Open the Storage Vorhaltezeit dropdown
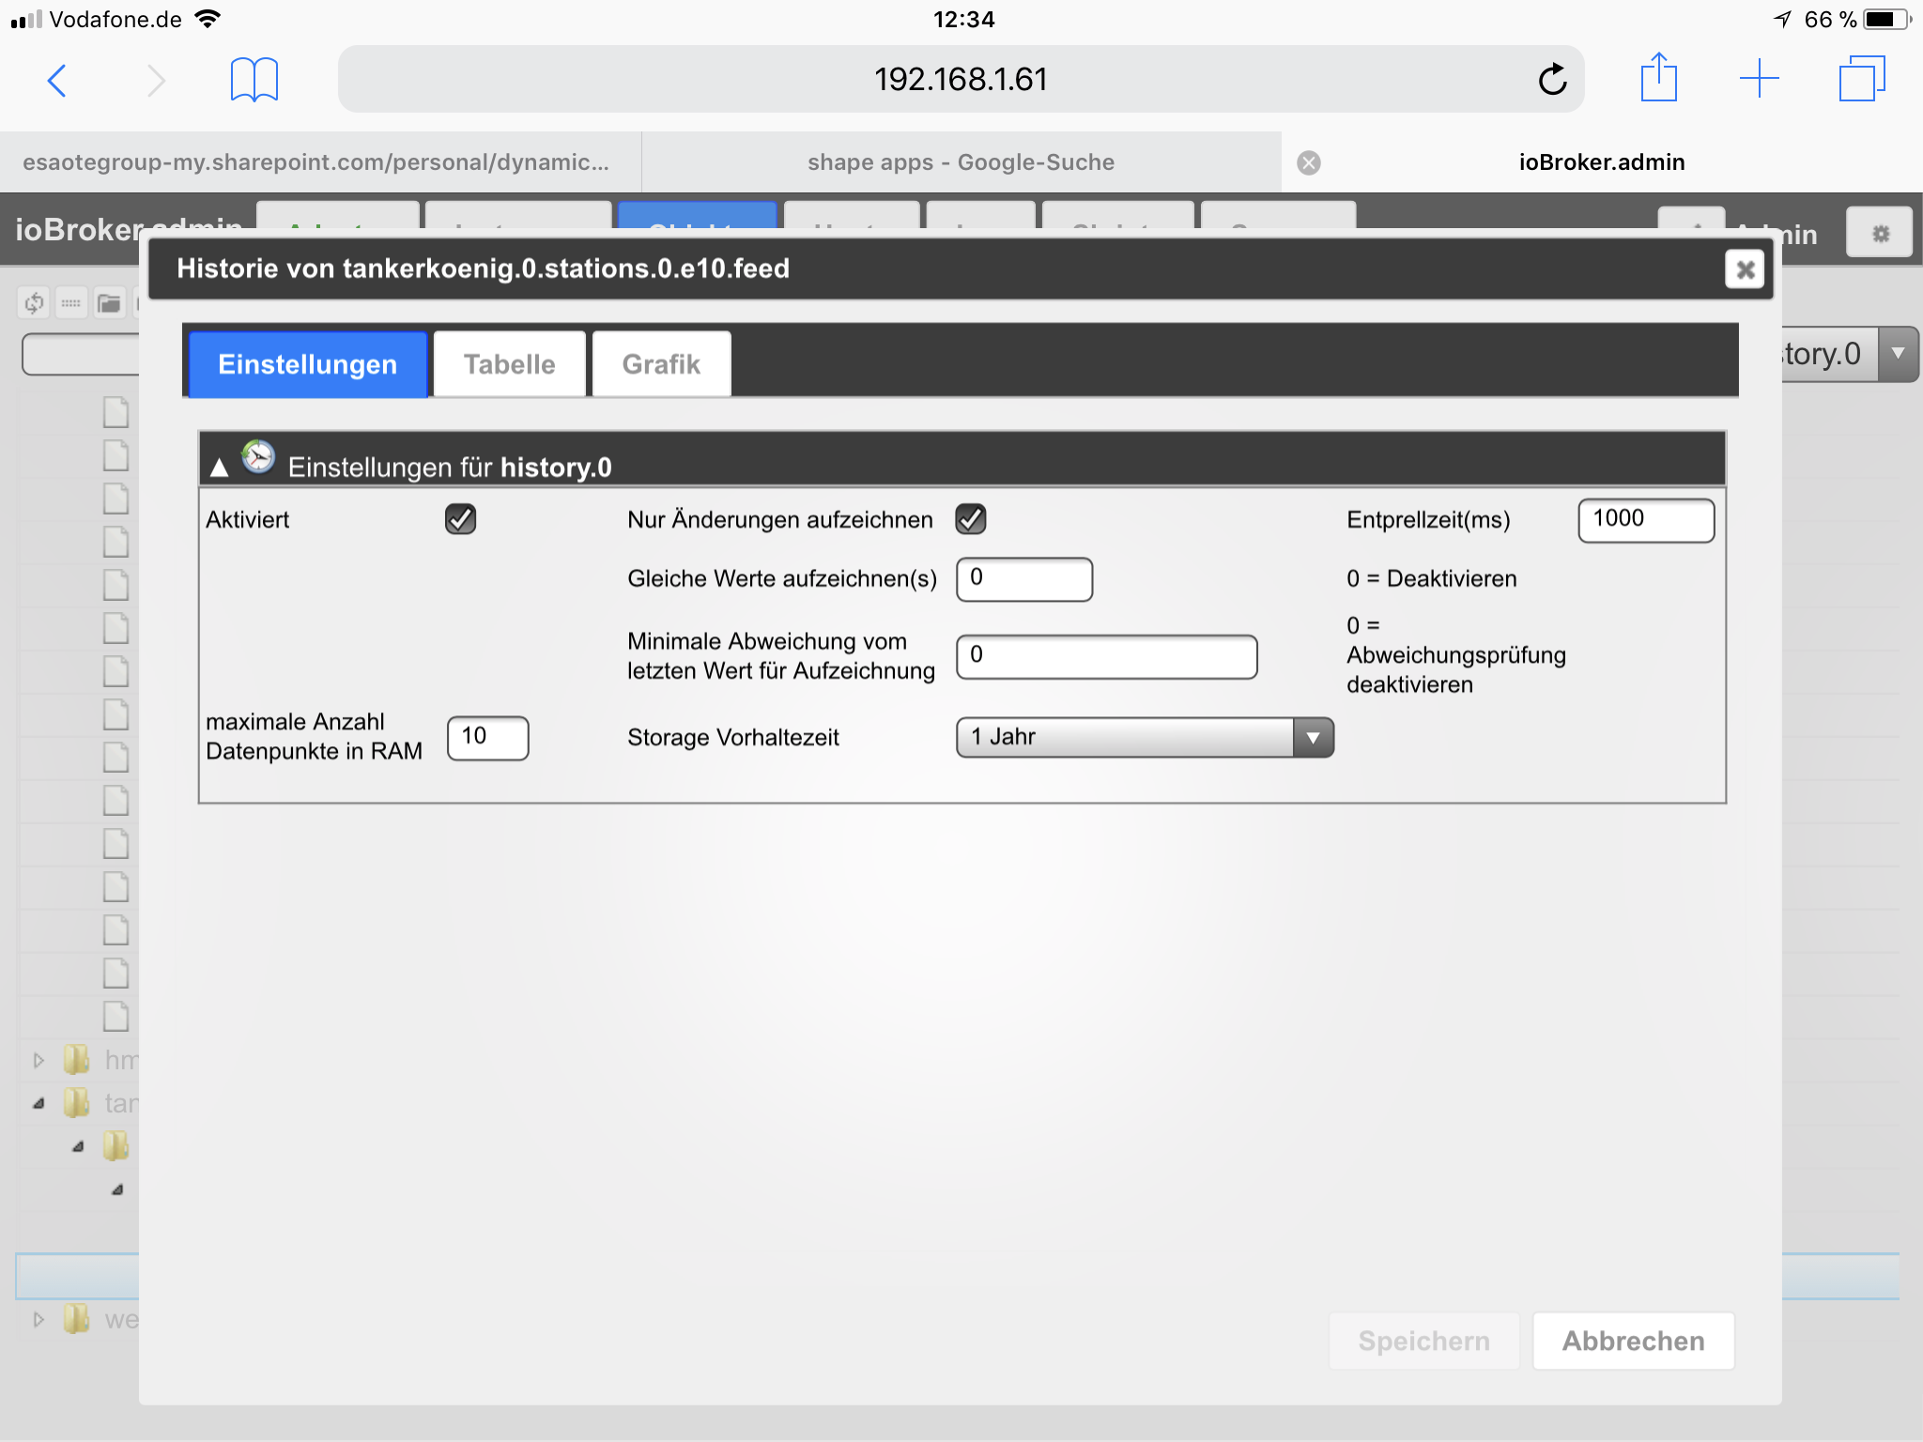This screenshot has height=1442, width=1923. (1145, 737)
